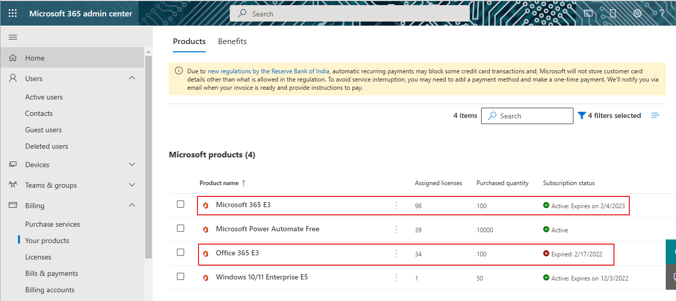
Task: Open the app launcher waffle icon
Action: [x=13, y=13]
